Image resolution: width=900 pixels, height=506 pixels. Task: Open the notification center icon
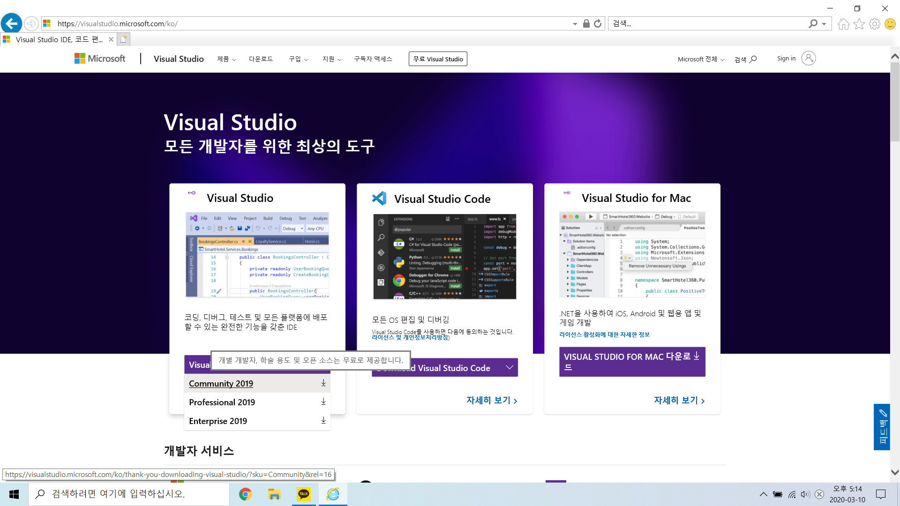[x=881, y=494]
